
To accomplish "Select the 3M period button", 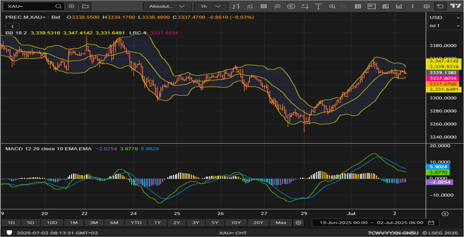I will click(x=94, y=222).
